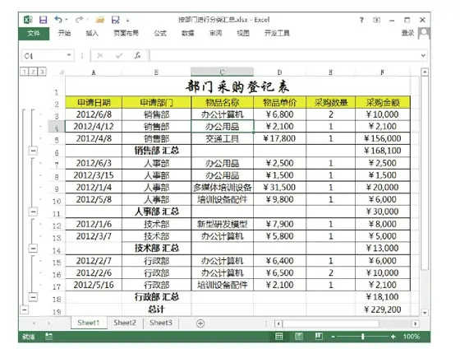This screenshot has width=460, height=349.
Task: Click the vertical scrollbar down arrow
Action: point(425,312)
